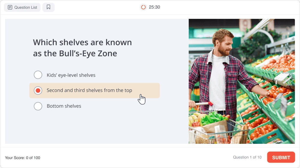The height and width of the screenshot is (168, 300).
Task: Click the "Your Score: 0 of 100" text
Action: (22, 158)
